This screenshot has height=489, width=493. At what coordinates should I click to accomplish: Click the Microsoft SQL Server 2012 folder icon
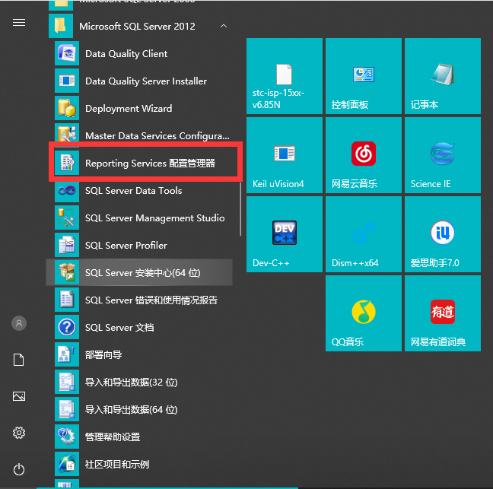[61, 26]
